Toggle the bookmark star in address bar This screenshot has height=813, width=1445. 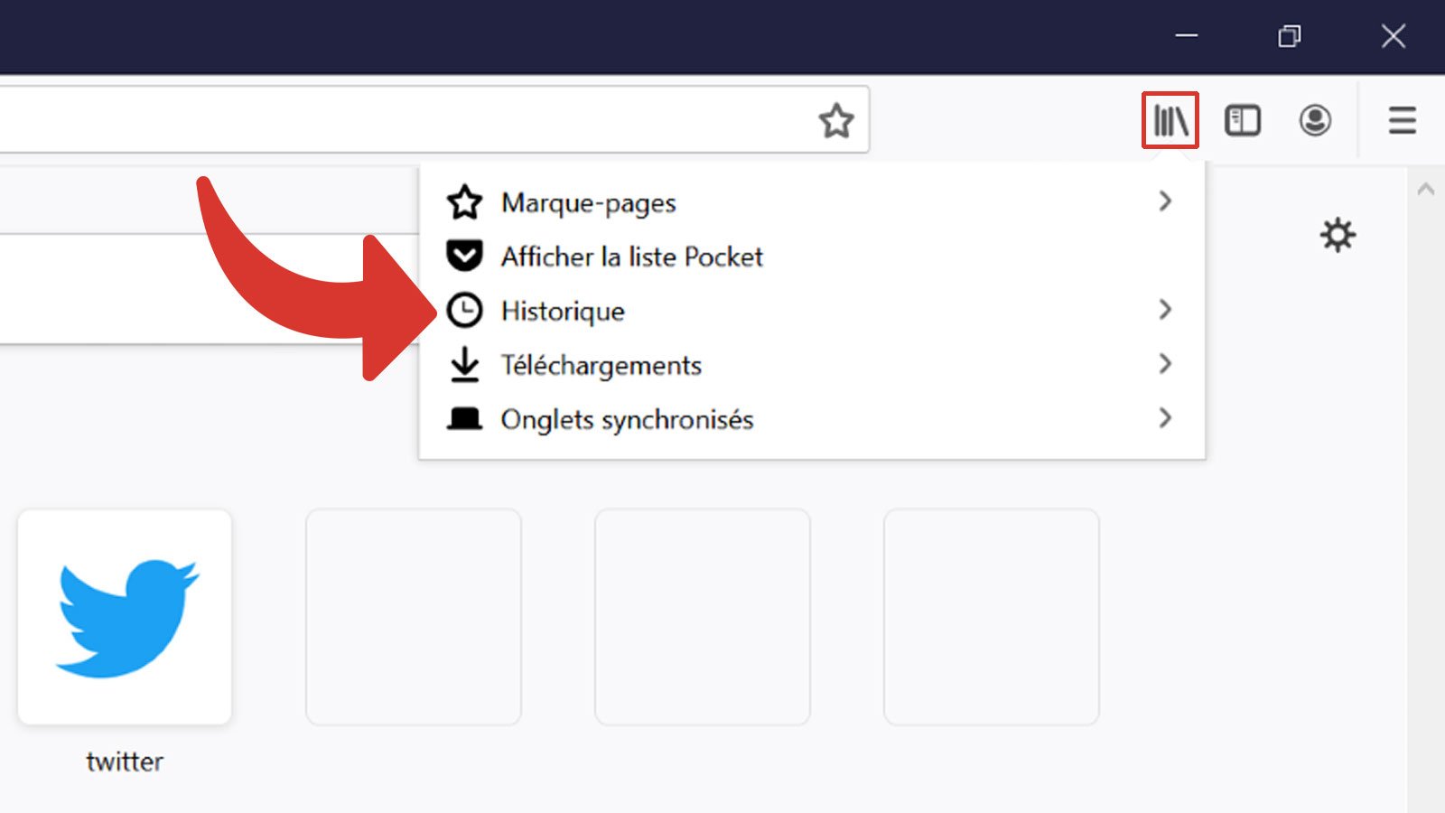(836, 119)
